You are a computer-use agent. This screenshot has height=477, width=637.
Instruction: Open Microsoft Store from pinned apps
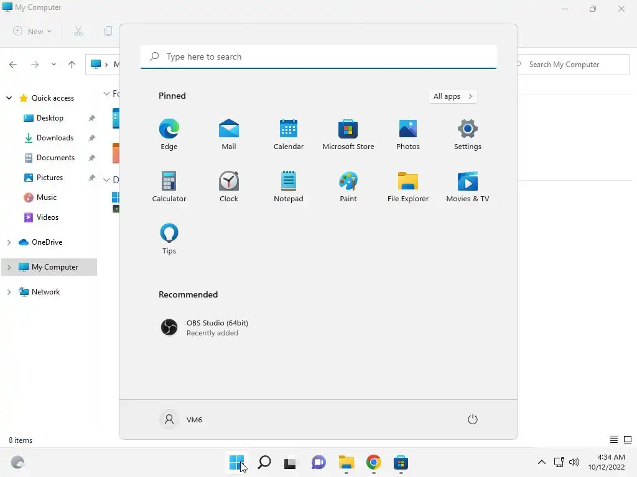(348, 134)
